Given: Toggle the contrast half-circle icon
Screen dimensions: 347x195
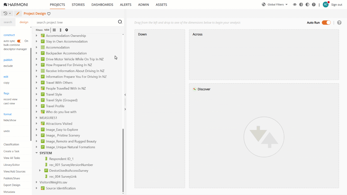Looking at the screenshot, I should click(307, 5).
